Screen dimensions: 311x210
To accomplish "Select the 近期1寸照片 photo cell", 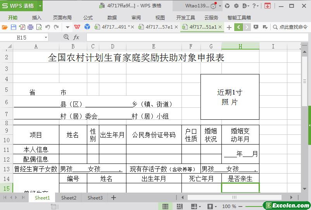I will click(x=230, y=97).
